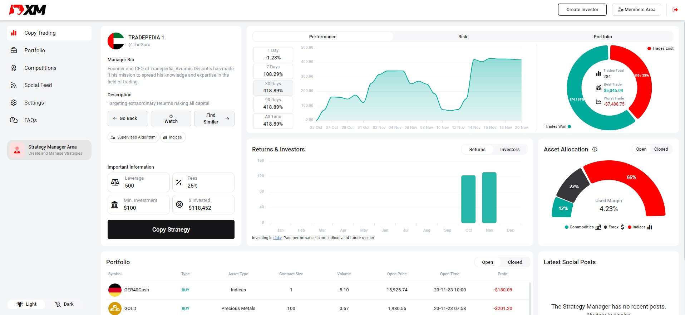Click the Leverage scales icon
Image resolution: width=685 pixels, height=315 pixels.
pos(115,182)
